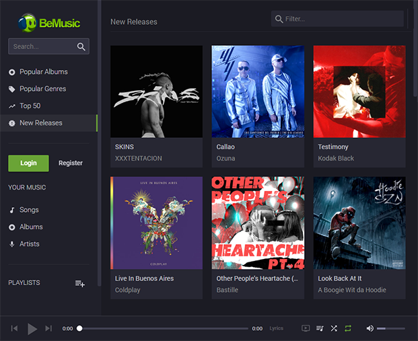Open Popular Albums in sidebar
The image size is (418, 341).
[48, 72]
